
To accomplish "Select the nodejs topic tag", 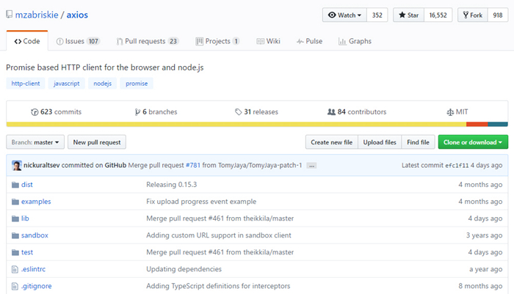I will pyautogui.click(x=103, y=84).
